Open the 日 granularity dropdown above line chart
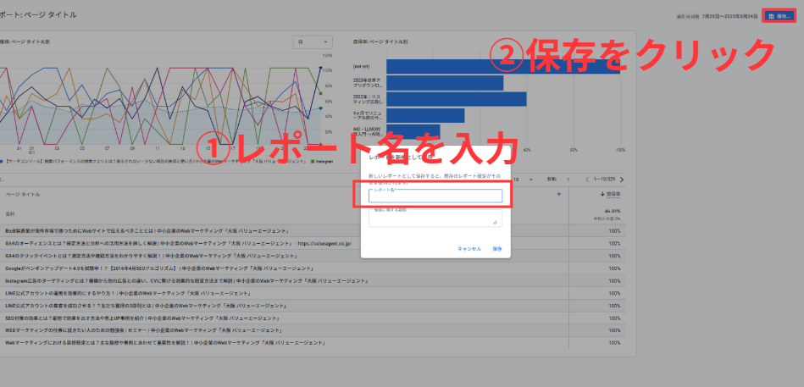804x387 pixels. coord(308,41)
